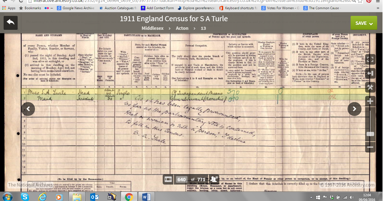This screenshot has height=201, width=387.
Task: Click the green SAVE button
Action: (x=362, y=23)
